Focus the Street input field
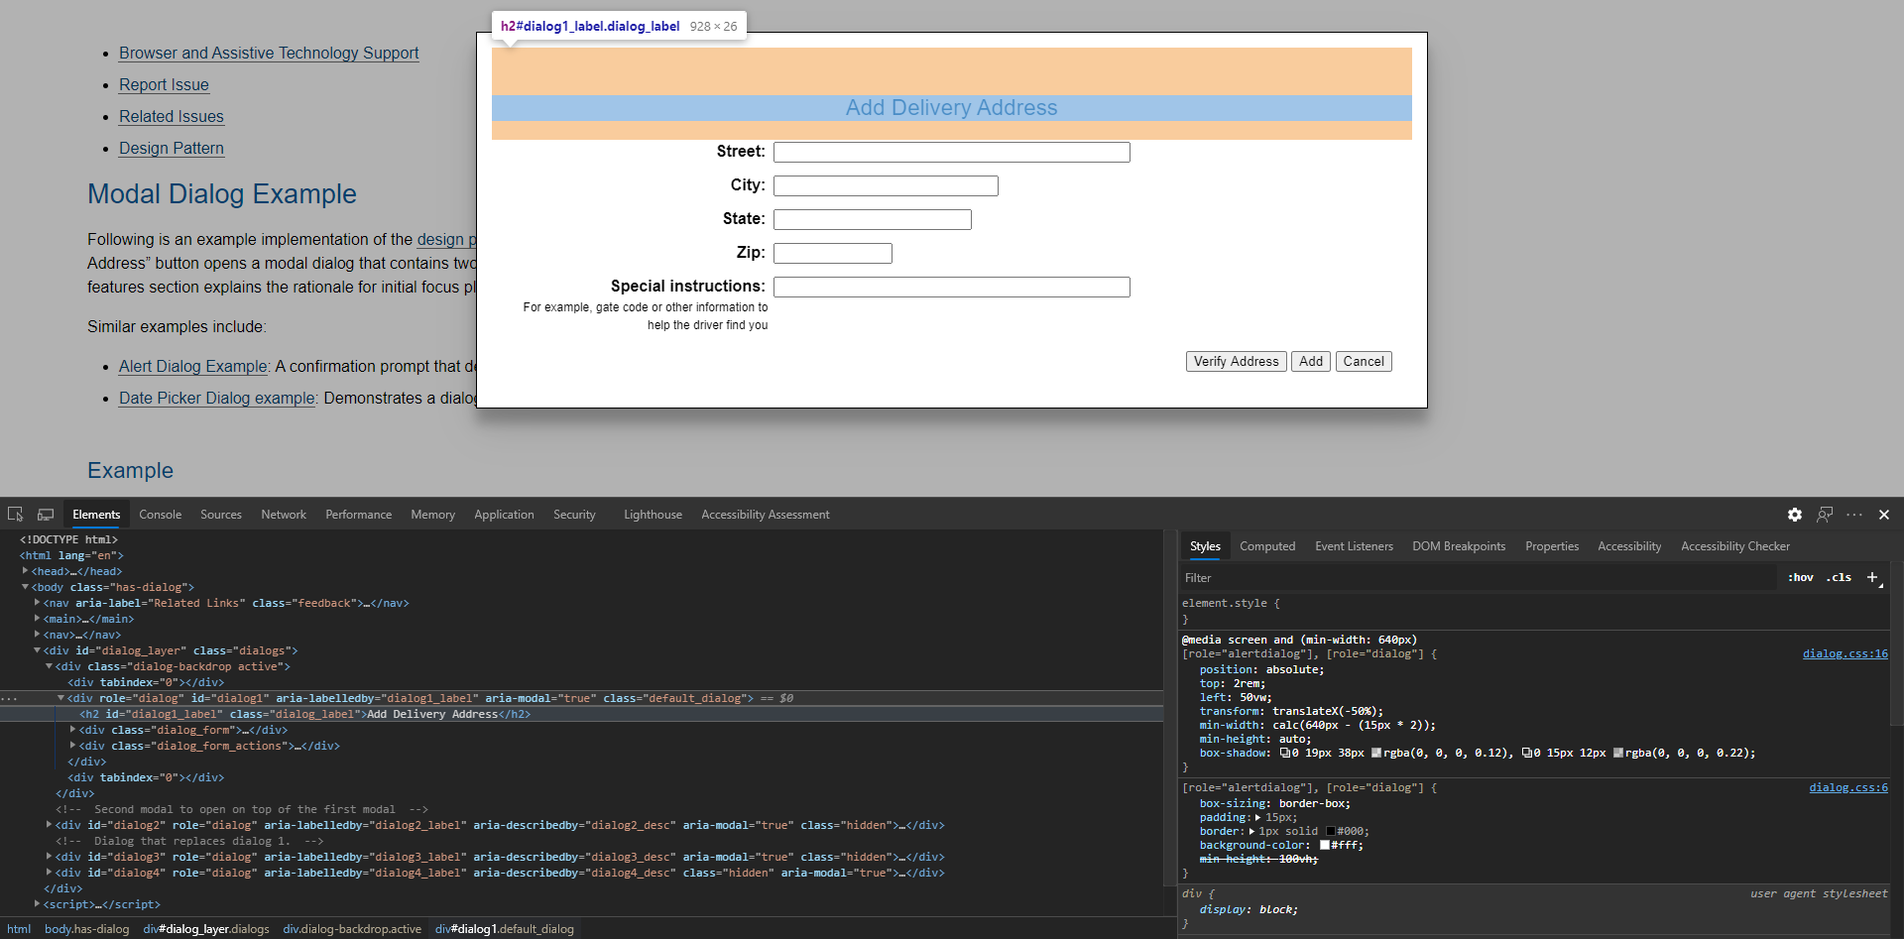This screenshot has height=939, width=1904. point(952,152)
